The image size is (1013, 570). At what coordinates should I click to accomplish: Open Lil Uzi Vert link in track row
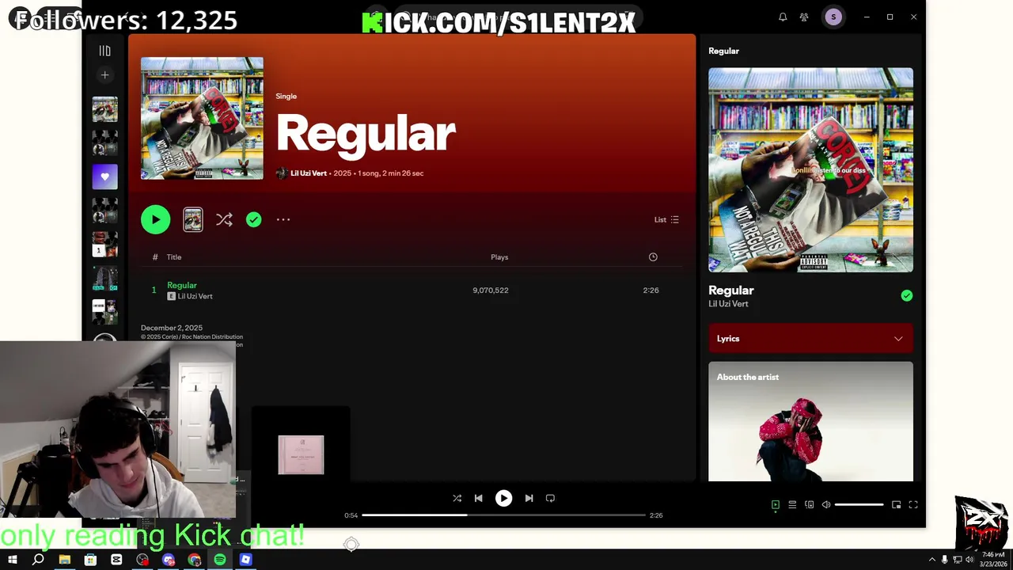(x=195, y=296)
